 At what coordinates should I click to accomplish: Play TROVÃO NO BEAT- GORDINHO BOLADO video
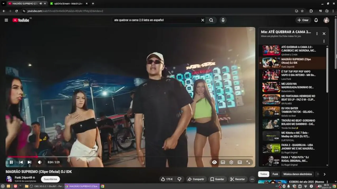[x=292, y=124]
